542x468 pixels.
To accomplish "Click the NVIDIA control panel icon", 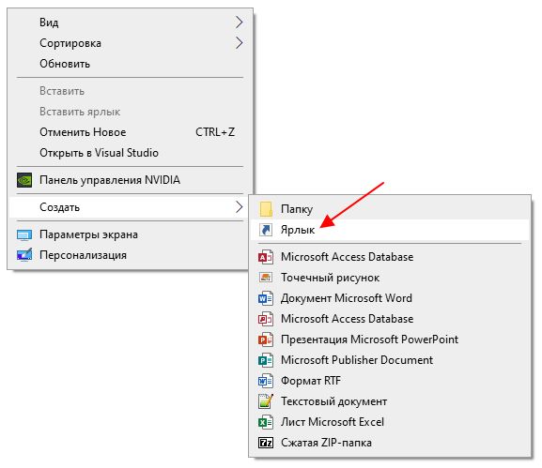I will pyautogui.click(x=24, y=180).
